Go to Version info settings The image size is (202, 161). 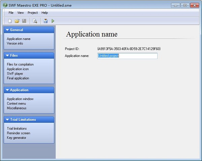(x=15, y=43)
